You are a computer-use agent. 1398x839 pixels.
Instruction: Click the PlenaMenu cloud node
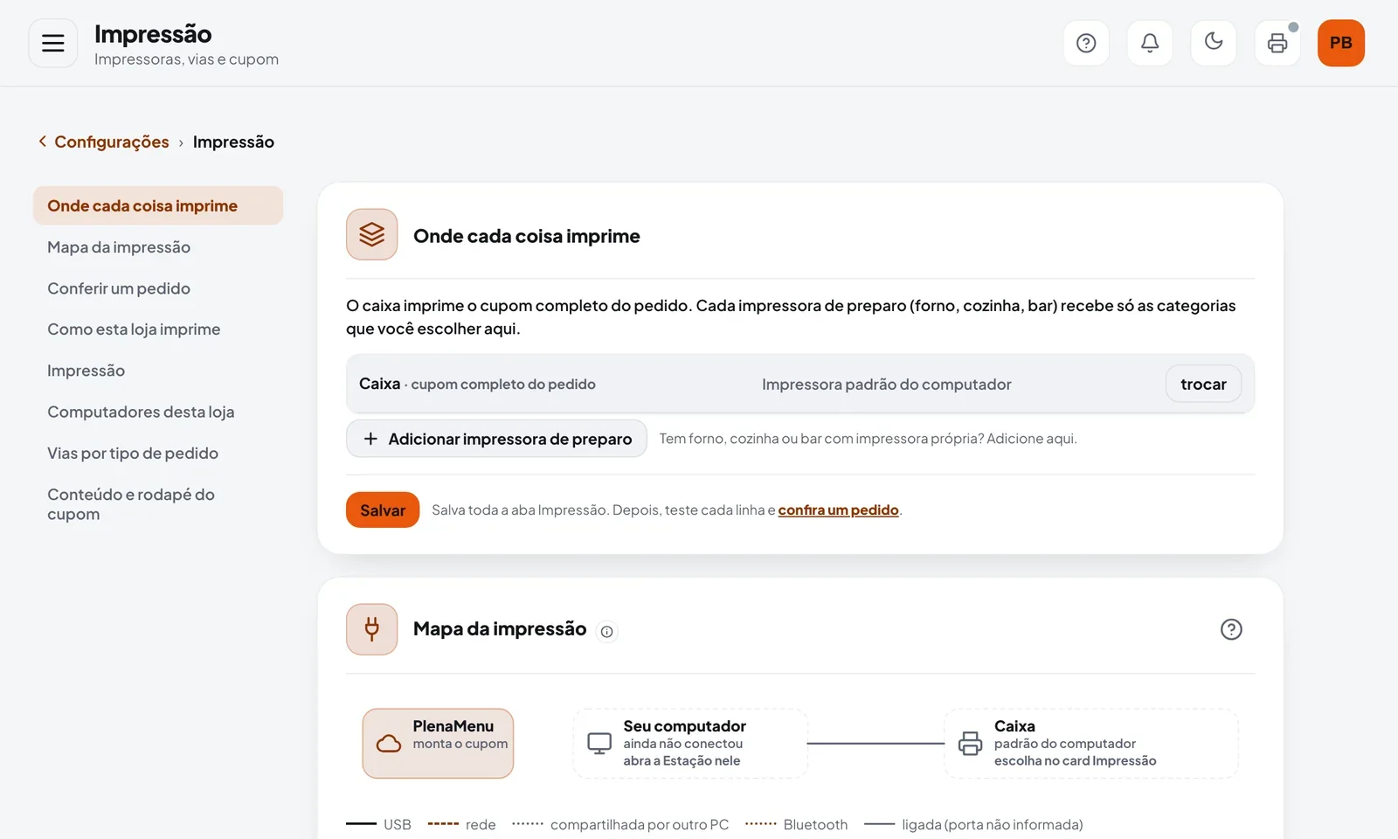pos(438,743)
